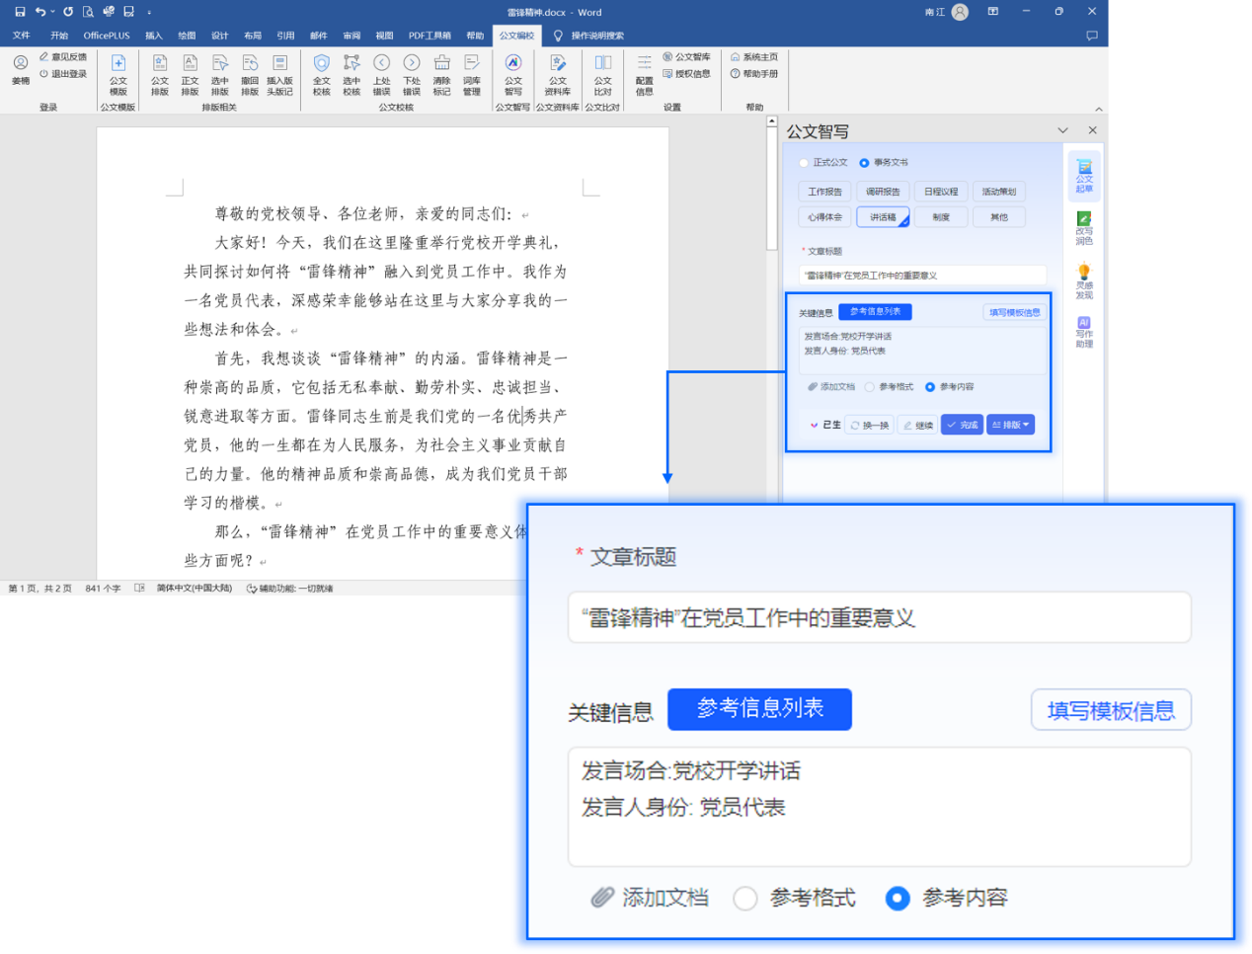Open 公文智写 ribbon tool

coord(513,74)
